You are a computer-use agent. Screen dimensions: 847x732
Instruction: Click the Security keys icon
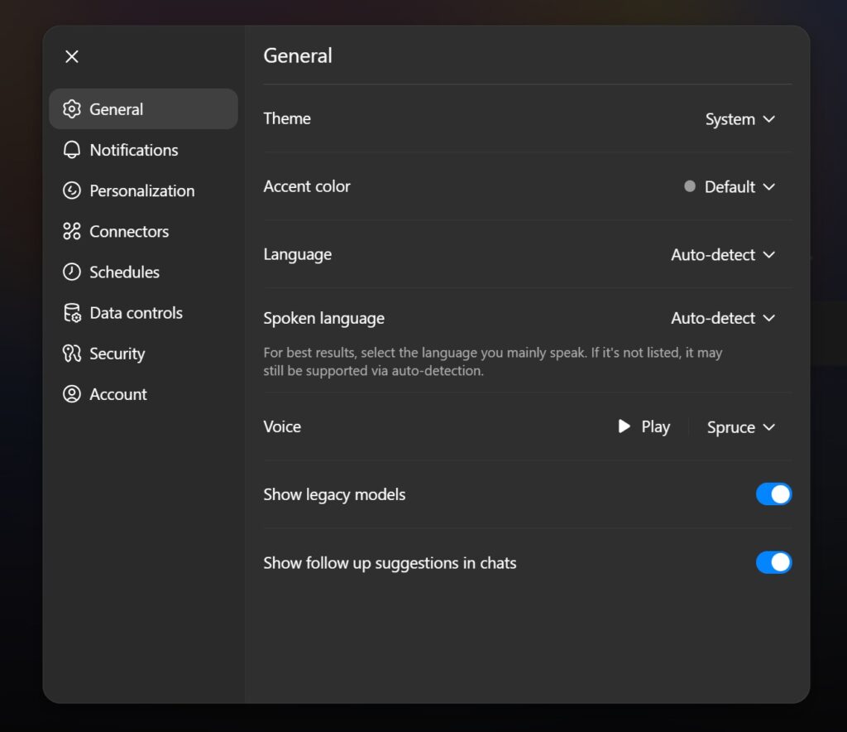[72, 354]
